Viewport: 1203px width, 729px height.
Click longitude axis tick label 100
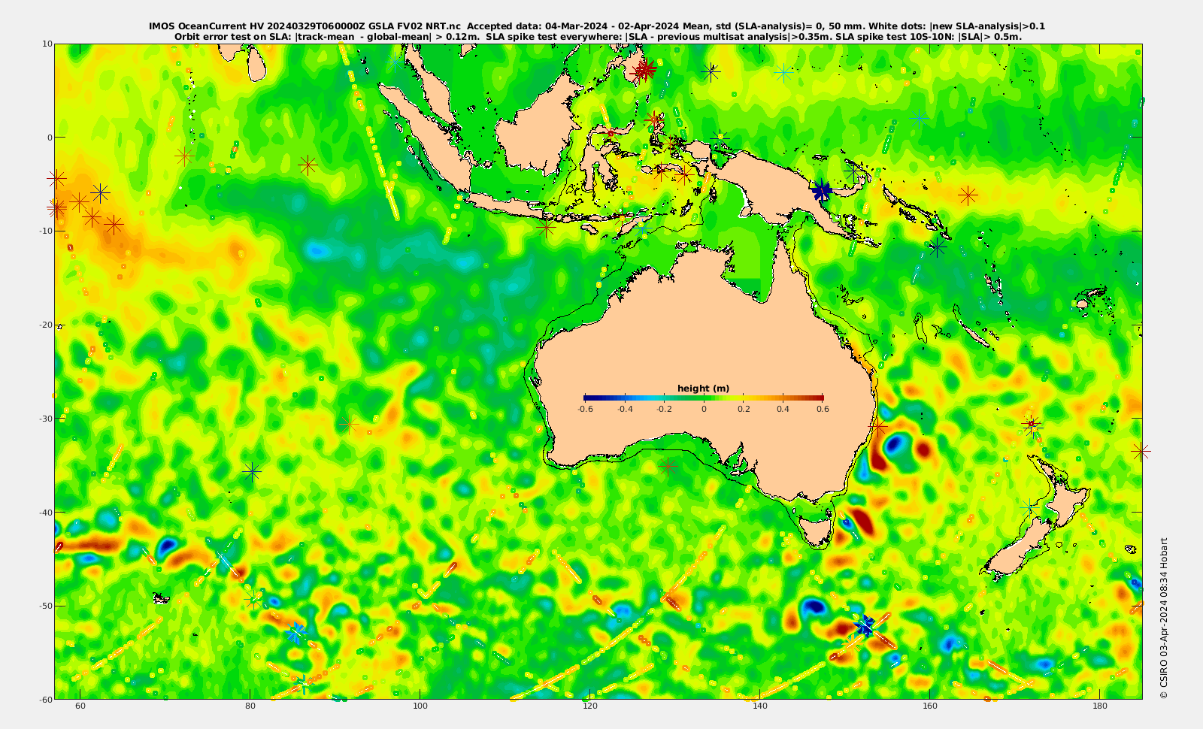[420, 706]
